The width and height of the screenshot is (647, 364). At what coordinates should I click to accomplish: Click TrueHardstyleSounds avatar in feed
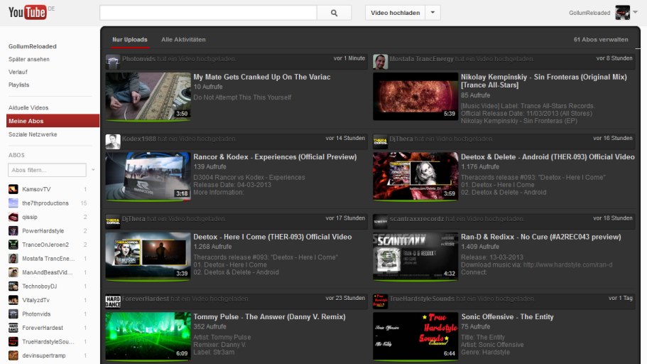380,301
